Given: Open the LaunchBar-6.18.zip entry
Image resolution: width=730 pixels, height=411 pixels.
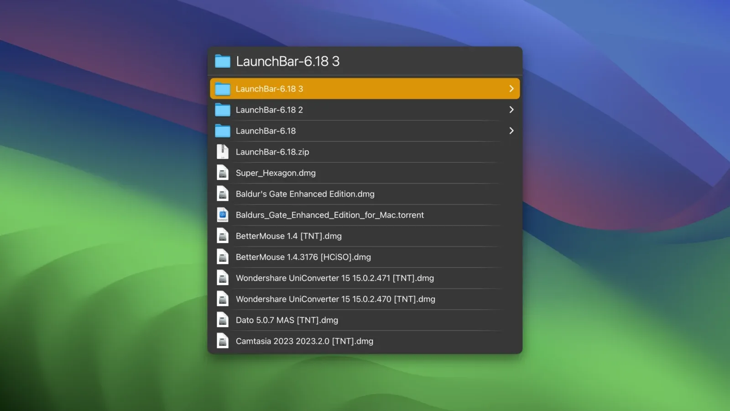Looking at the screenshot, I should (x=272, y=152).
